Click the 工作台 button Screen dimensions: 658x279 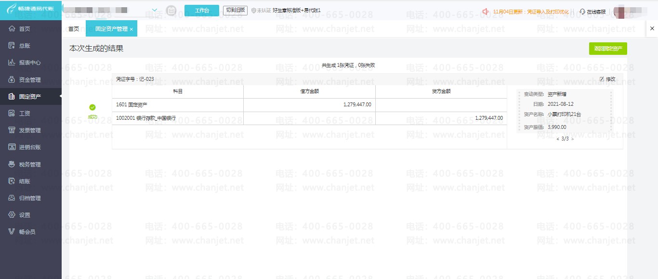point(202,11)
